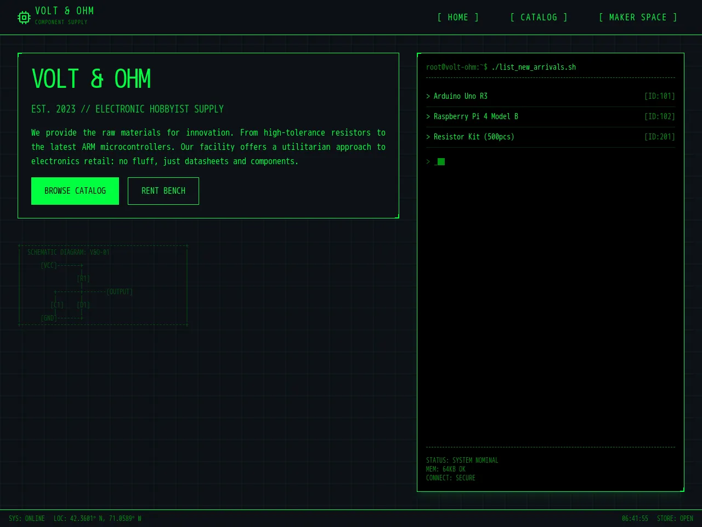702x527 pixels.
Task: Click the COMPONENT SUPPLY subtitle
Action: [61, 23]
